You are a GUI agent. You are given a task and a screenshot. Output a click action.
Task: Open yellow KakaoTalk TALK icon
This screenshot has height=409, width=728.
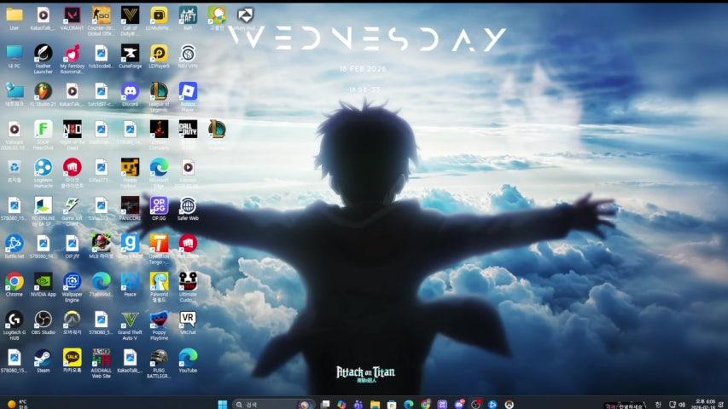[x=72, y=360]
